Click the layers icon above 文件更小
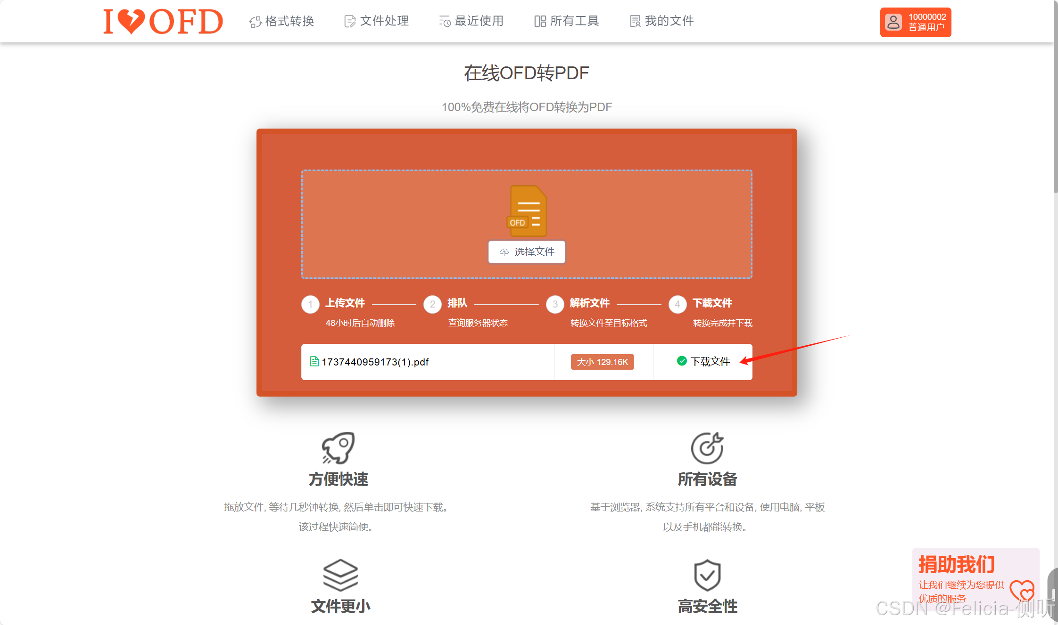 coord(340,575)
